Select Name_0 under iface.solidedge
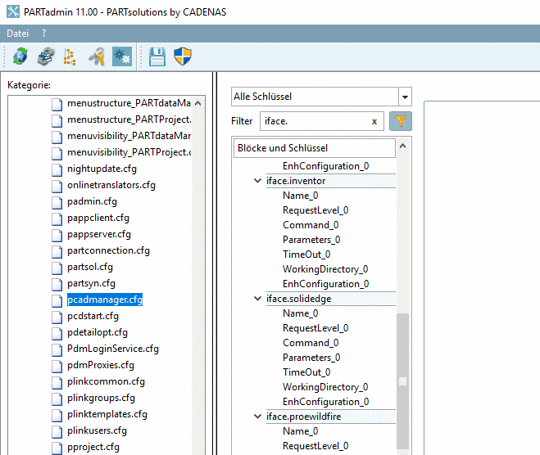The image size is (540, 455). pyautogui.click(x=300, y=313)
